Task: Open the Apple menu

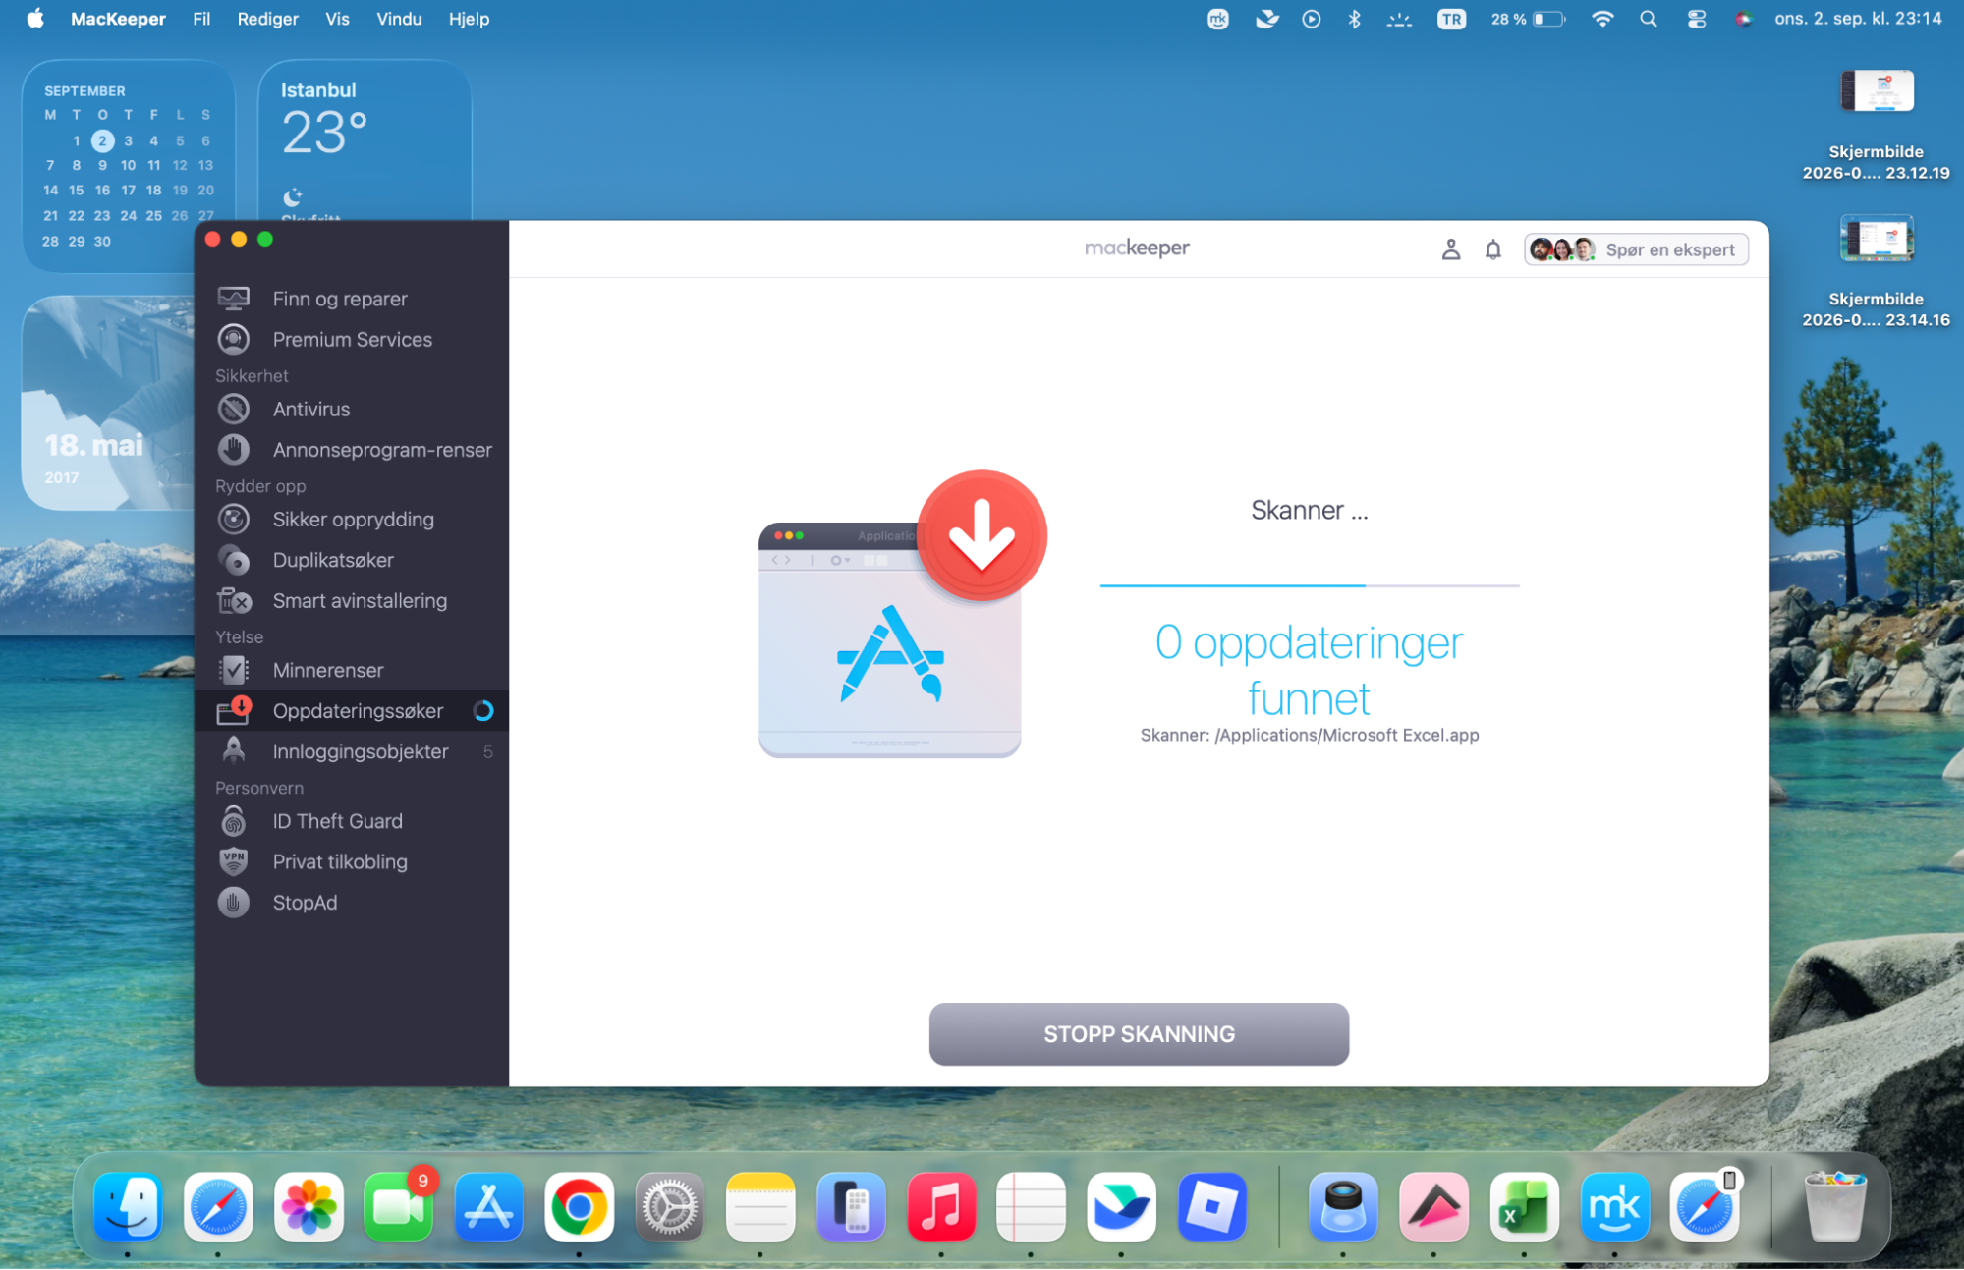Action: point(35,19)
